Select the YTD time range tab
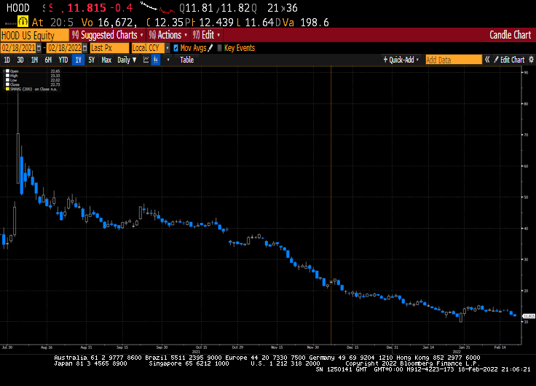This screenshot has height=386, width=536. pos(63,60)
